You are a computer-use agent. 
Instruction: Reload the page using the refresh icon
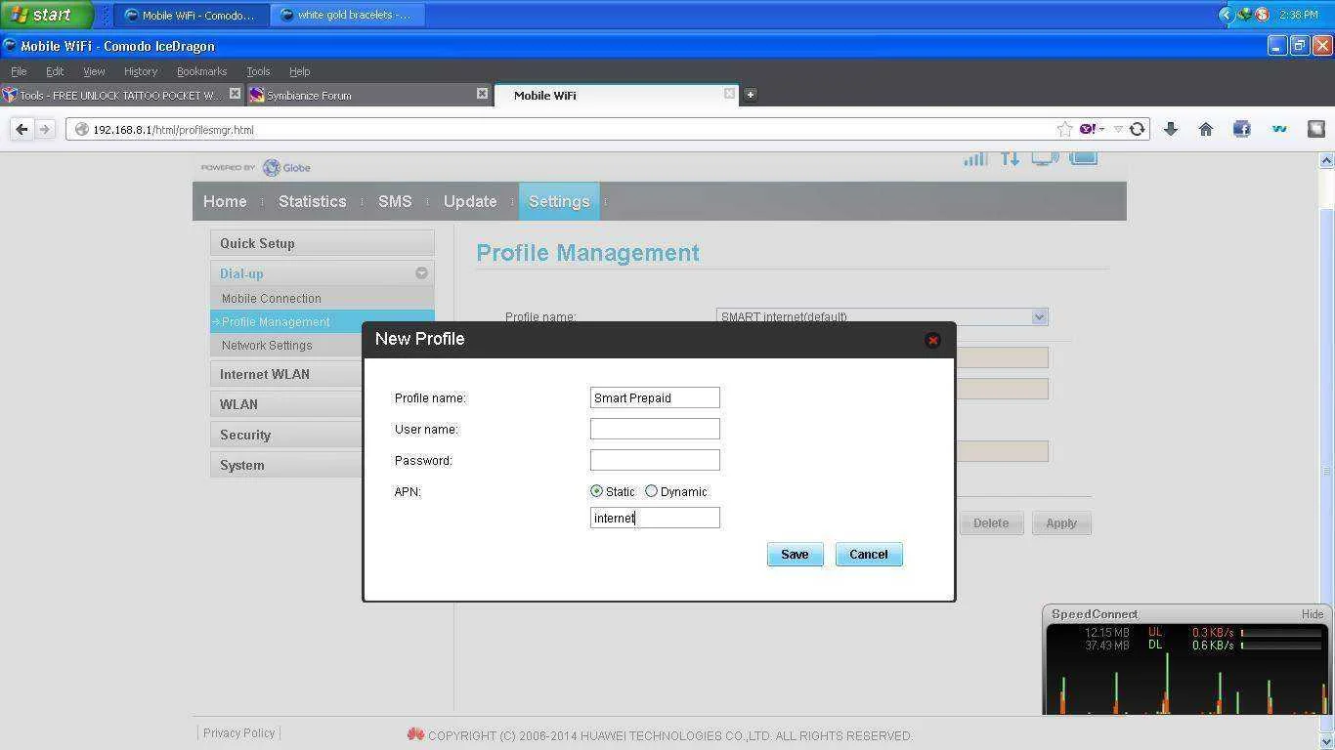1137,129
